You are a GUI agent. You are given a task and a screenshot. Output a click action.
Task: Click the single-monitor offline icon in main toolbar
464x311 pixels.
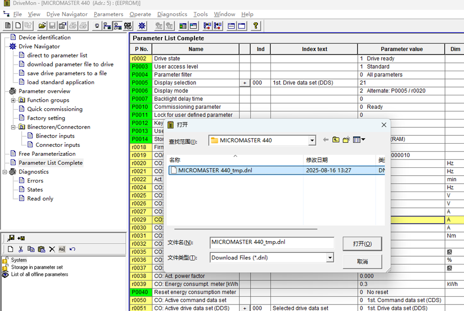(97, 26)
